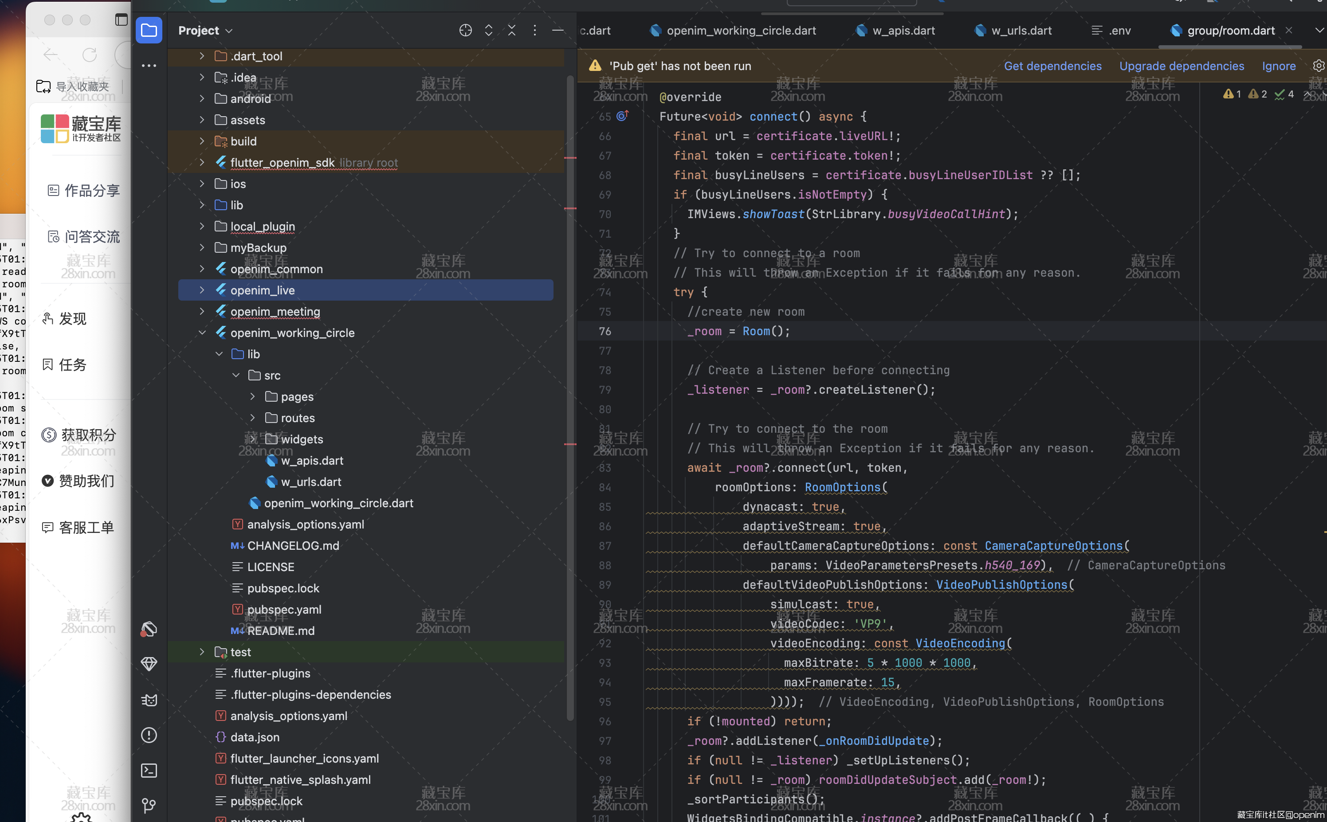
Task: Open the Terminal tool window icon
Action: pos(149,771)
